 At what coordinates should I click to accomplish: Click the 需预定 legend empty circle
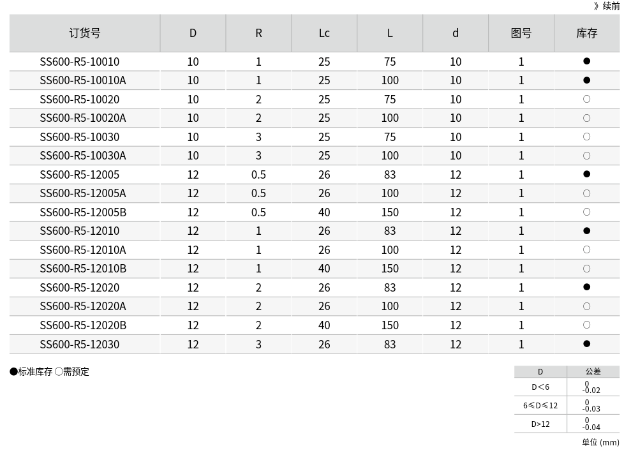click(59, 371)
